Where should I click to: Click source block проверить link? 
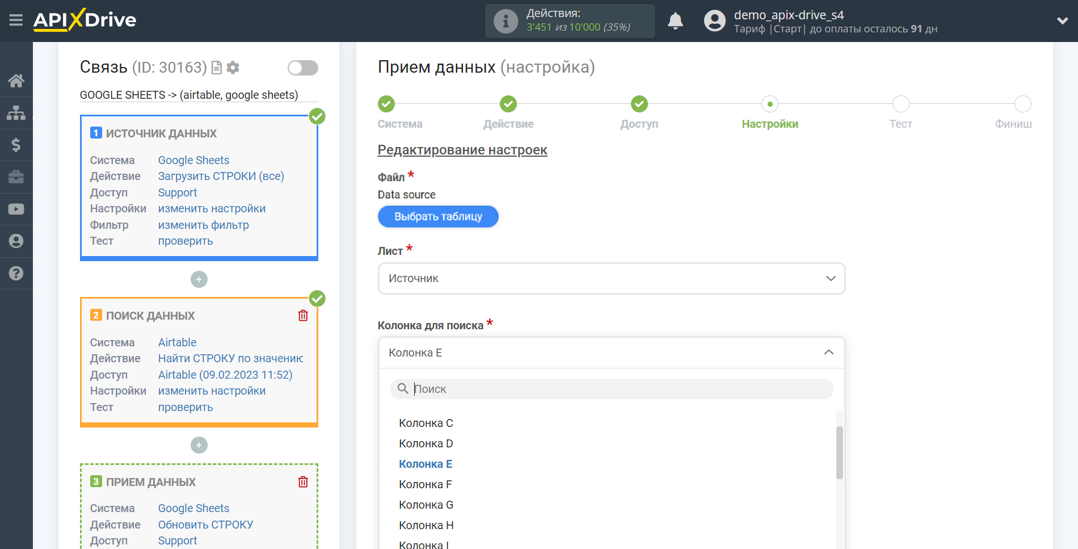point(186,241)
